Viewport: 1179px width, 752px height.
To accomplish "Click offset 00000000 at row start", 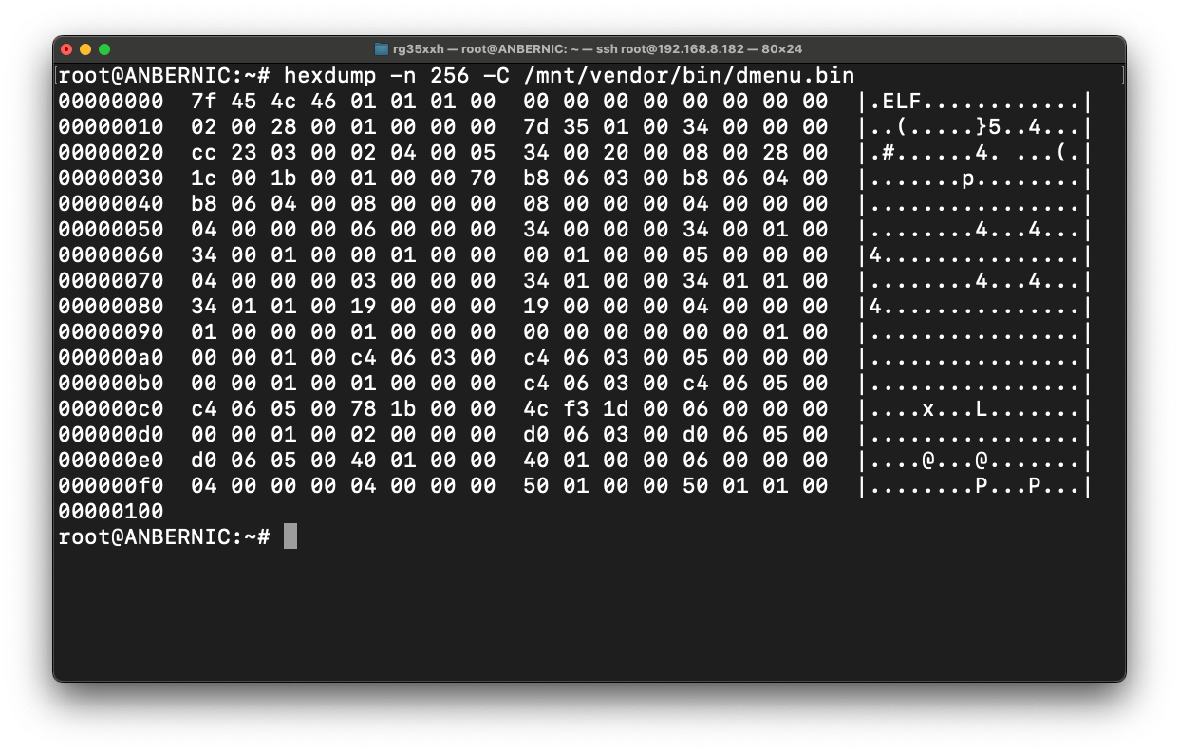I will pyautogui.click(x=111, y=101).
